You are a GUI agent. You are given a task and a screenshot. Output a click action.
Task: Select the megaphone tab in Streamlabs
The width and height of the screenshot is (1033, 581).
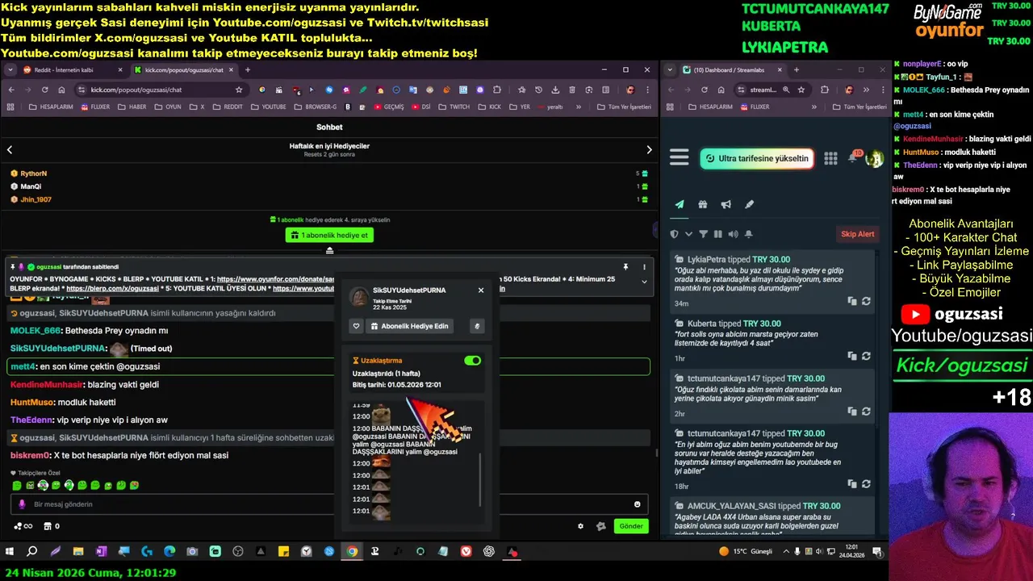pyautogui.click(x=726, y=204)
